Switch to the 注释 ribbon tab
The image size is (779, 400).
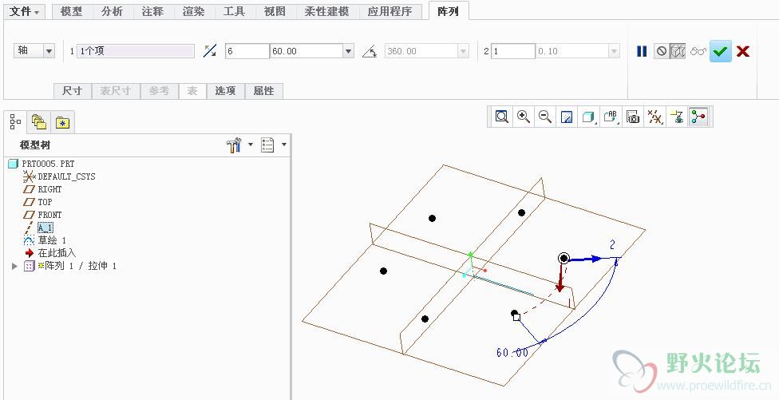point(153,11)
